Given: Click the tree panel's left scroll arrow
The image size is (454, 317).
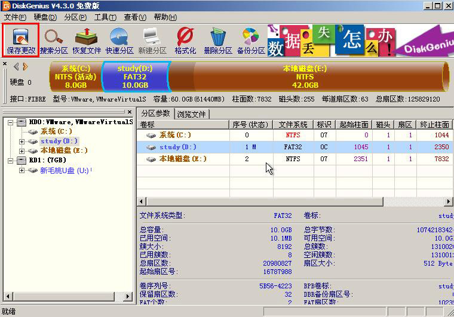Looking at the screenshot, I should pyautogui.click(x=8, y=296).
